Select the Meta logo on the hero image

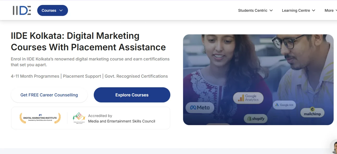[200, 107]
